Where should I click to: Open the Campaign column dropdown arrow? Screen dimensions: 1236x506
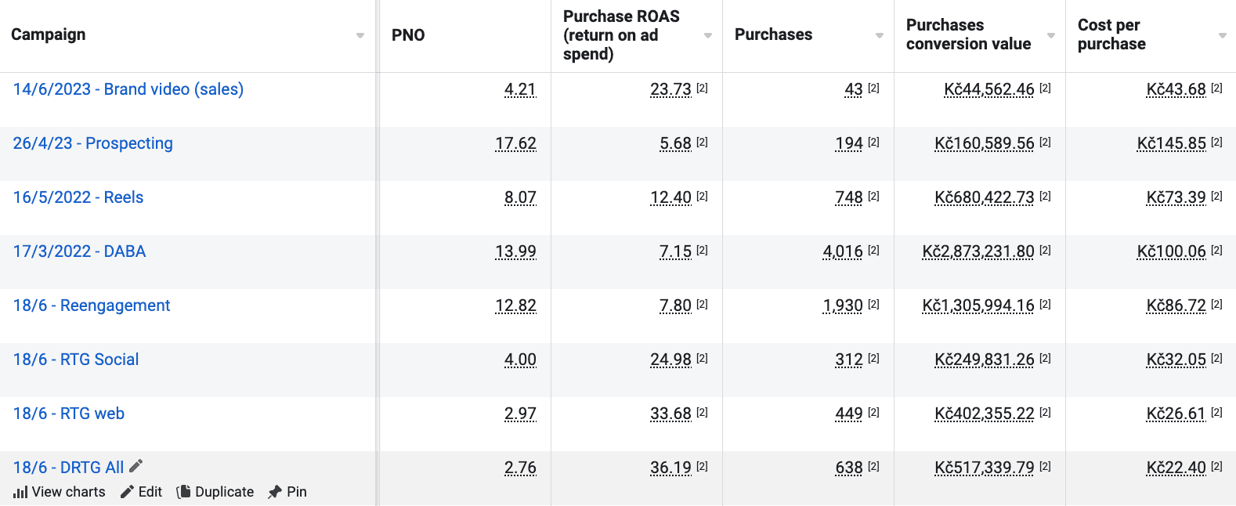click(x=360, y=35)
